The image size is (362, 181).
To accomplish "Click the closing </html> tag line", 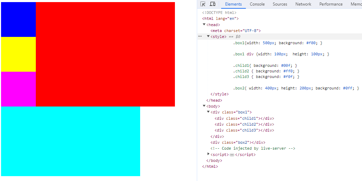I will coord(210,166).
